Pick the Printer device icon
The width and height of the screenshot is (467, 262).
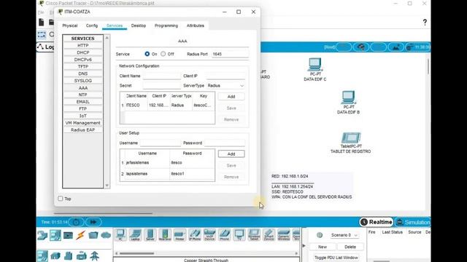click(180, 234)
